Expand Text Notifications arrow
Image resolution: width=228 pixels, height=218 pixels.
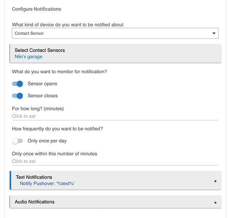point(215,181)
